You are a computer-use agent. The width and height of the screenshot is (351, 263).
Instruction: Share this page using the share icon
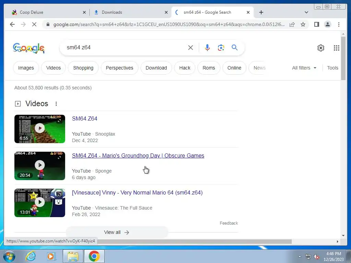292,24
